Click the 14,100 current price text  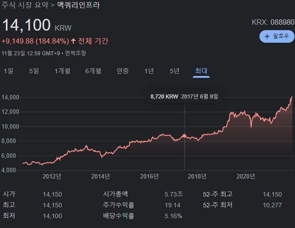click(x=27, y=25)
